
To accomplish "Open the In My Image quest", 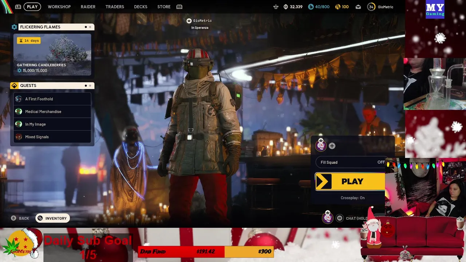I will point(52,124).
